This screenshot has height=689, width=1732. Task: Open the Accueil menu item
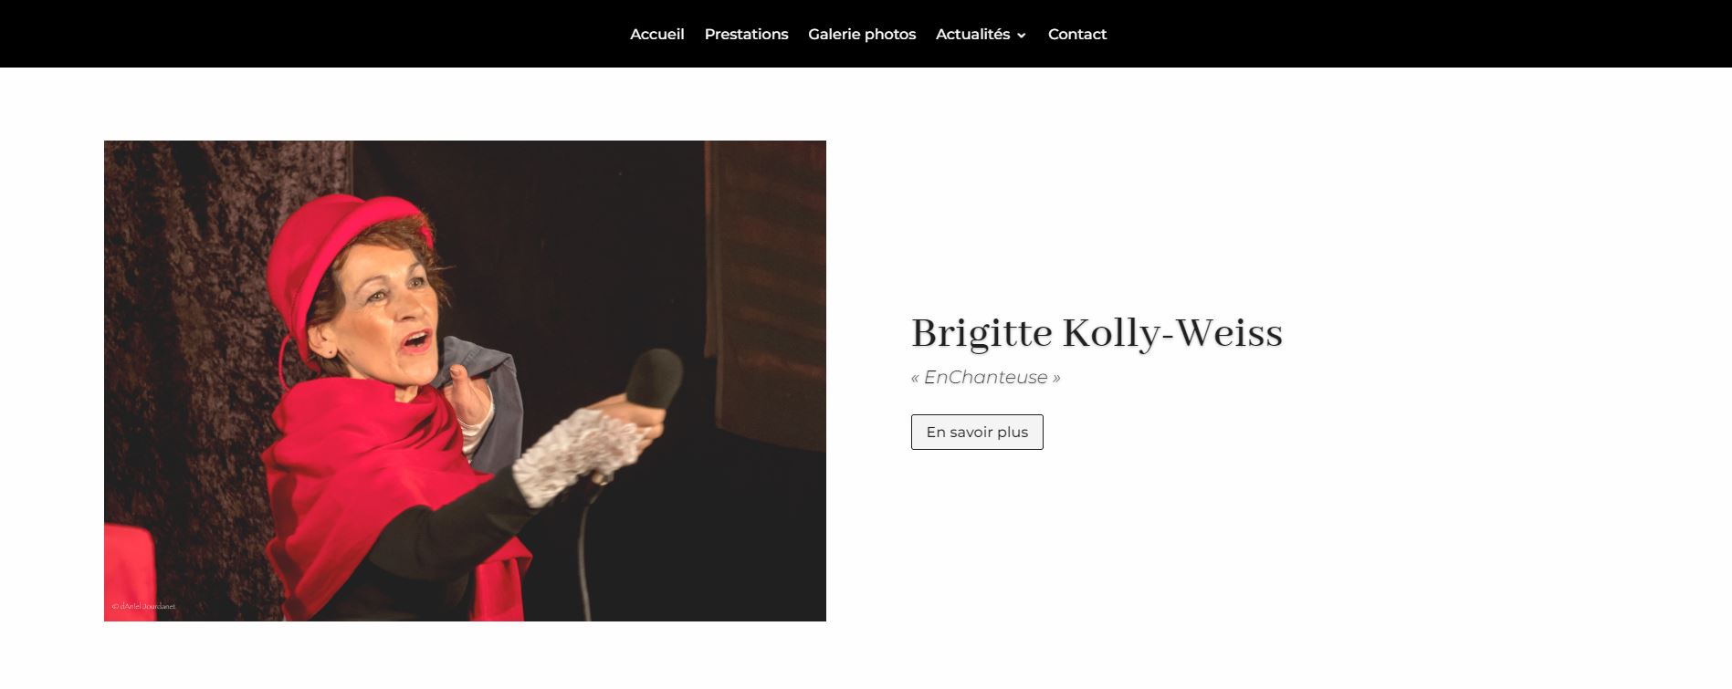click(656, 34)
